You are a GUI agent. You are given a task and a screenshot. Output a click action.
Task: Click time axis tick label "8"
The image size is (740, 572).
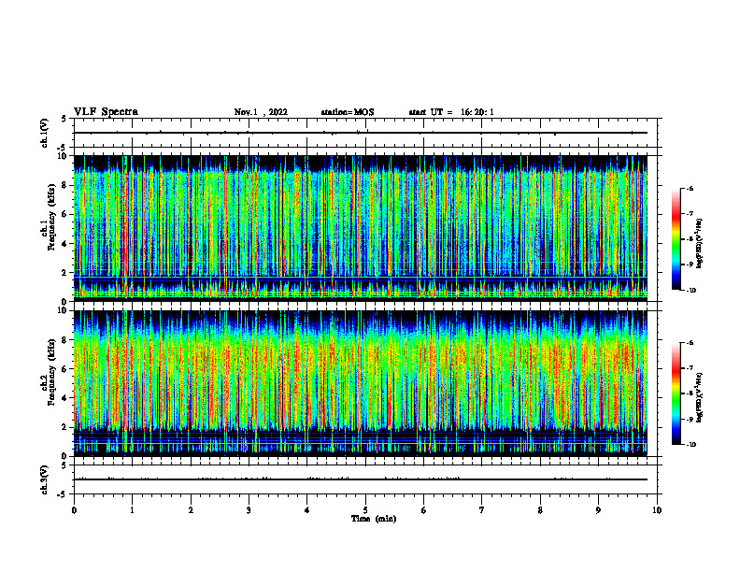click(x=540, y=510)
